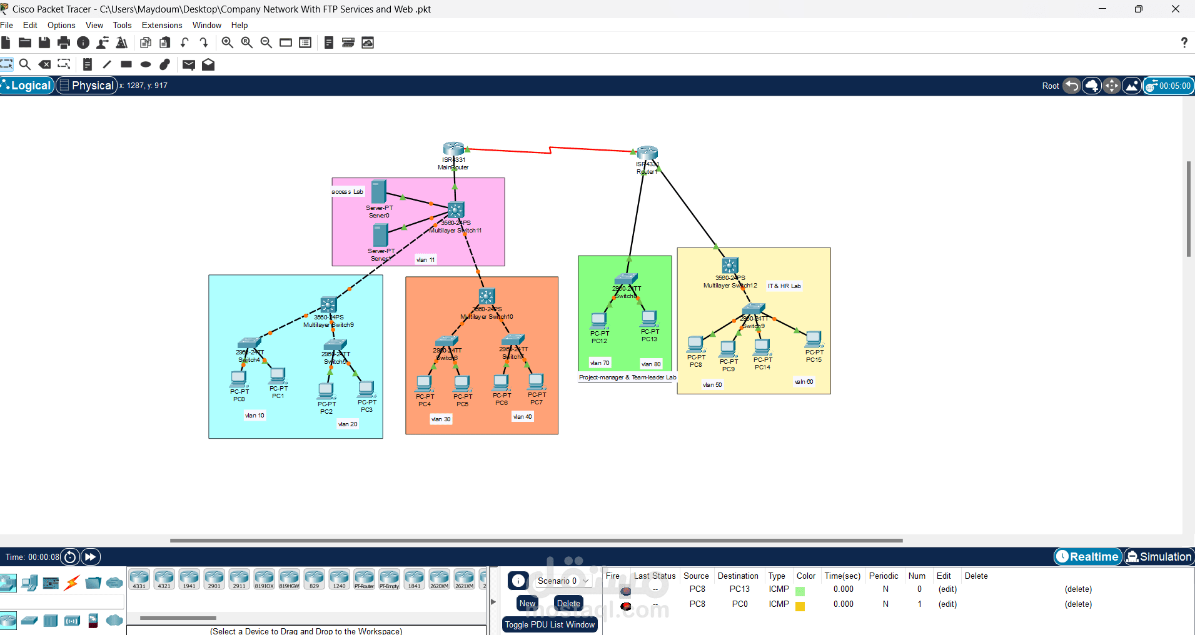Click the Zoom In toolbar icon
This screenshot has width=1195, height=635.
227,42
